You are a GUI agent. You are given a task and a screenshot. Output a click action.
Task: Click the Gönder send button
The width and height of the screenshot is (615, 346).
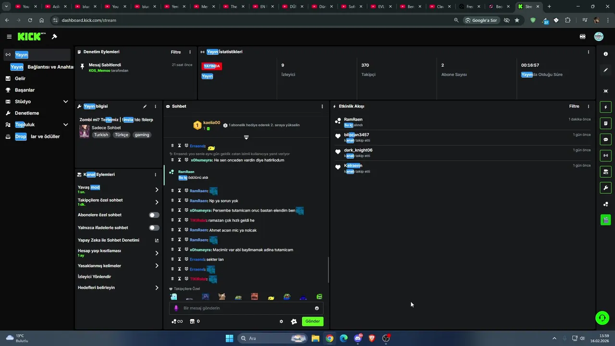[x=312, y=321]
